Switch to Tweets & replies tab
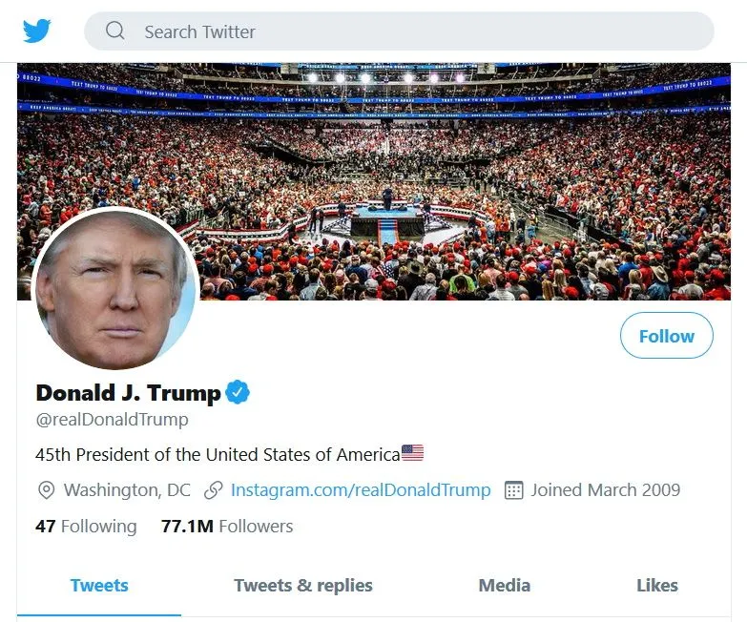 303,586
